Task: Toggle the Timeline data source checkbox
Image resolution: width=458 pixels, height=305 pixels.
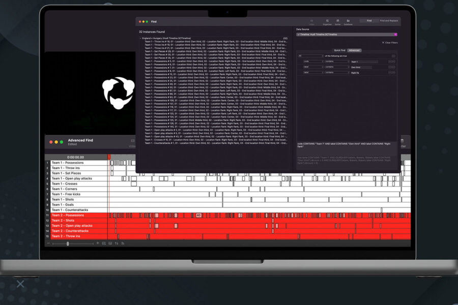Action: (x=298, y=35)
